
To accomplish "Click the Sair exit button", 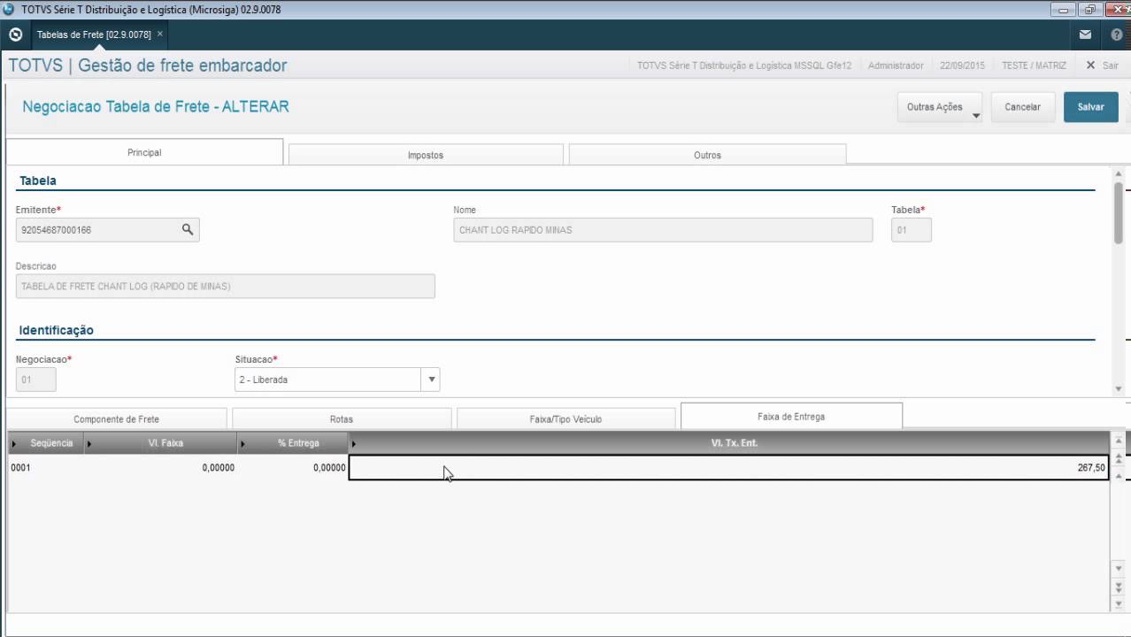I will tap(1103, 65).
